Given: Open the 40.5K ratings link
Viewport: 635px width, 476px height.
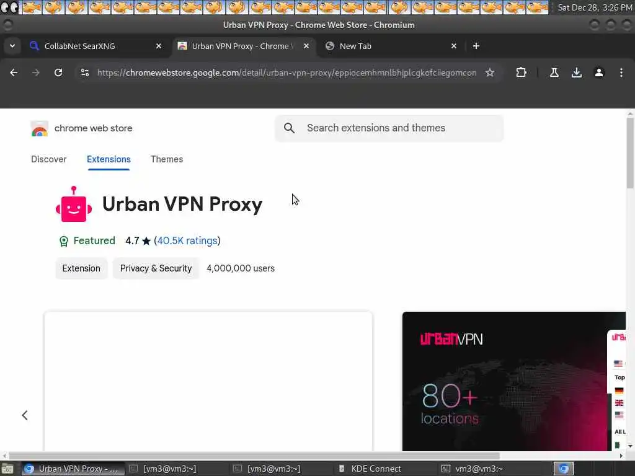Looking at the screenshot, I should coord(187,241).
